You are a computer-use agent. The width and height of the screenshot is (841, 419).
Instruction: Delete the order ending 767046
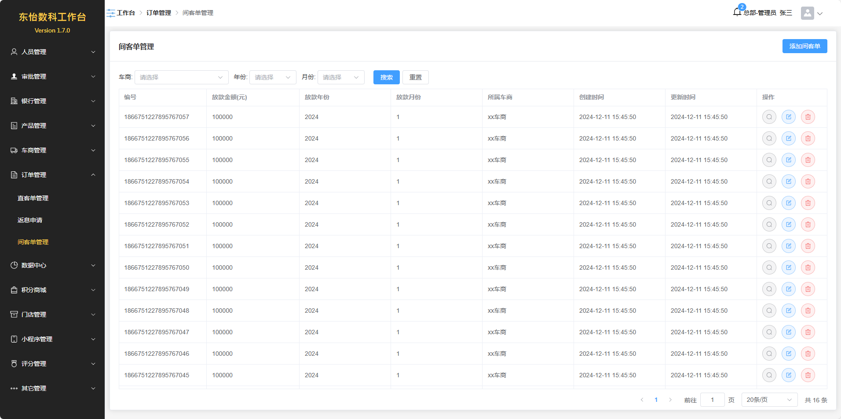[x=808, y=354]
